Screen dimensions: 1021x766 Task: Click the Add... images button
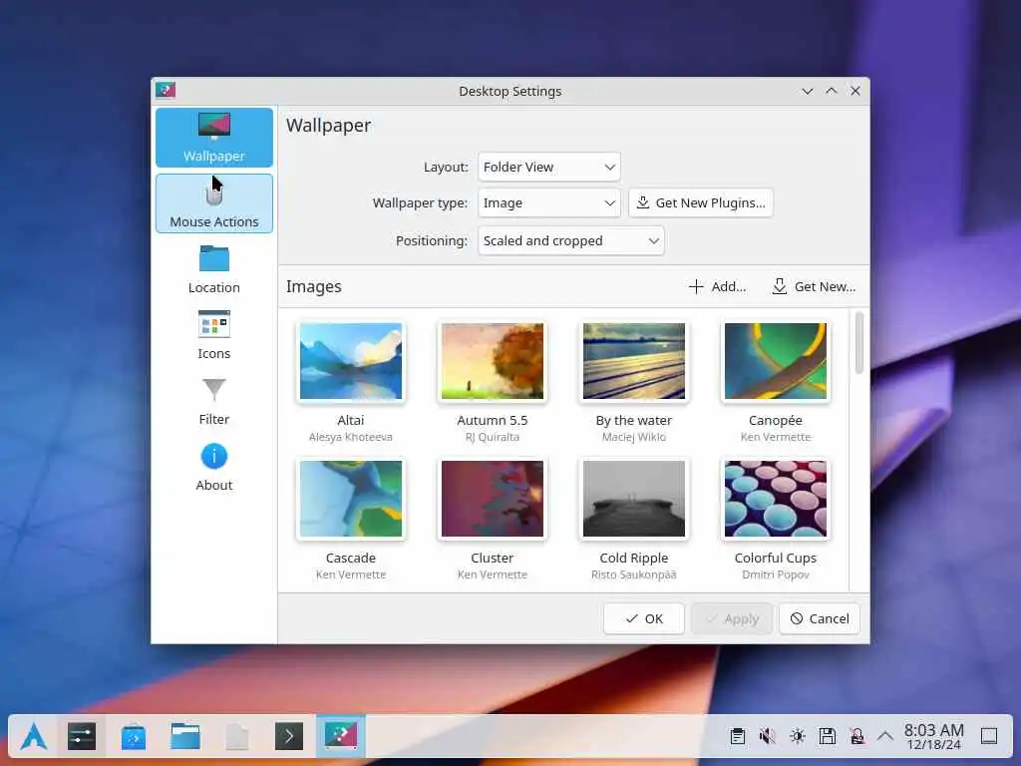click(717, 286)
